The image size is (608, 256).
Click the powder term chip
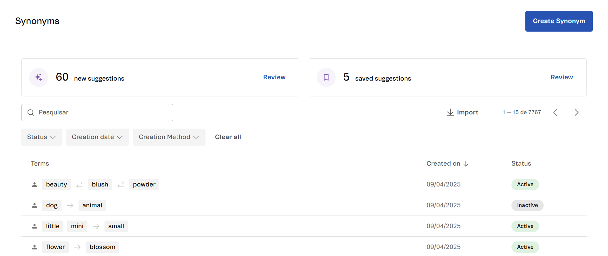click(x=144, y=185)
